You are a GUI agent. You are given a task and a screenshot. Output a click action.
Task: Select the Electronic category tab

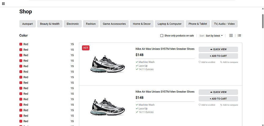click(73, 24)
